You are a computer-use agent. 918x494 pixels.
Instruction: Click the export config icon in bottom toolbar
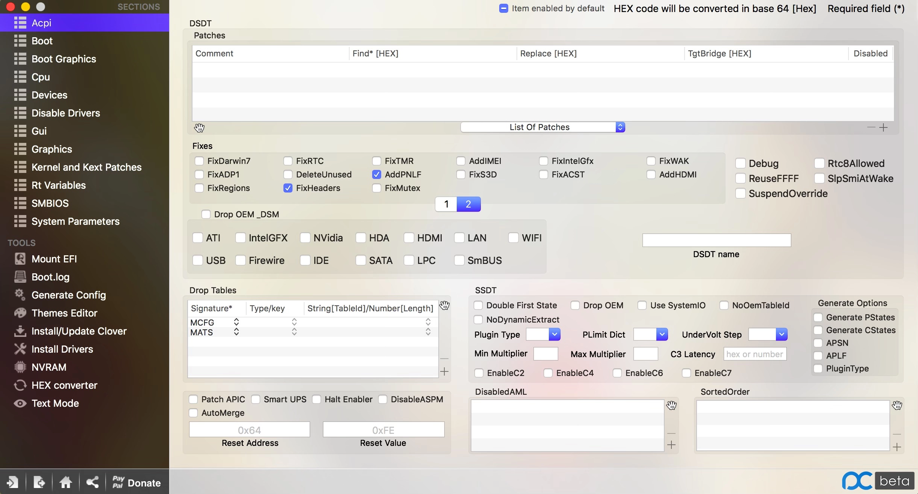coord(39,482)
